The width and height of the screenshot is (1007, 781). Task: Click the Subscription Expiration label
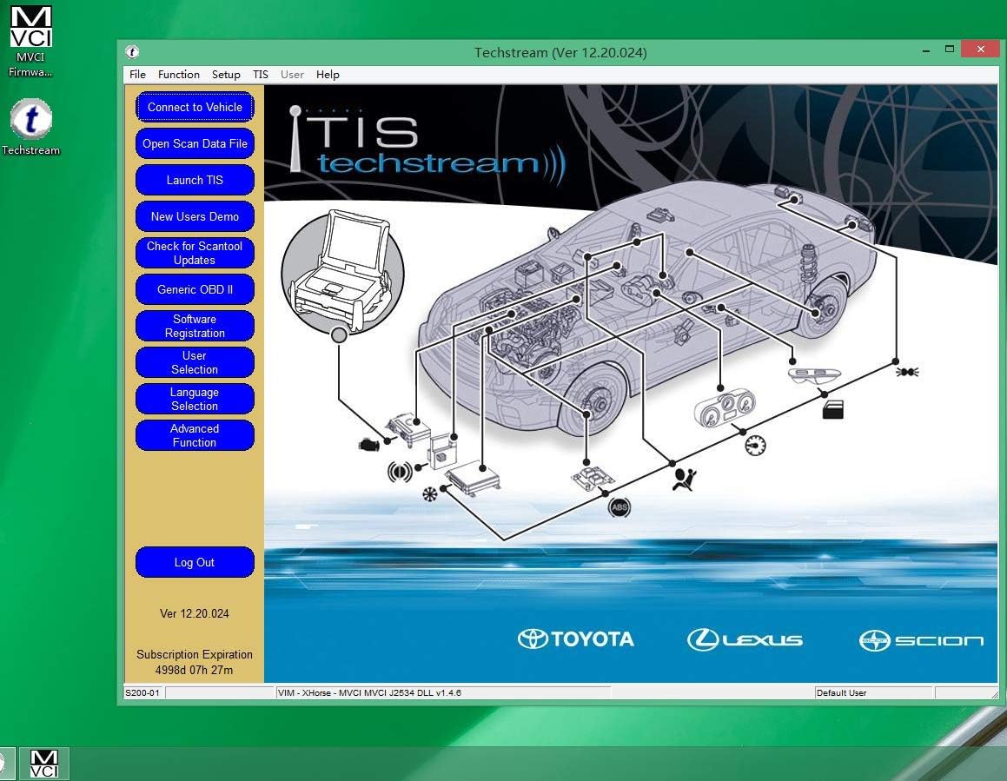pyautogui.click(x=195, y=654)
